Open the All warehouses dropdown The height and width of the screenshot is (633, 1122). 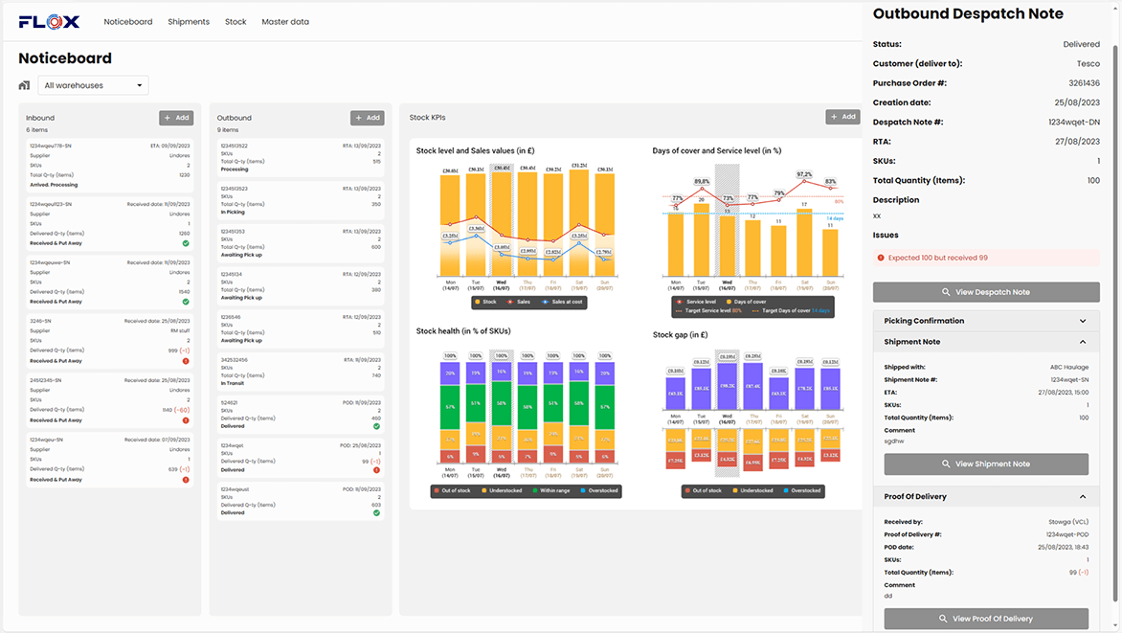(x=93, y=86)
